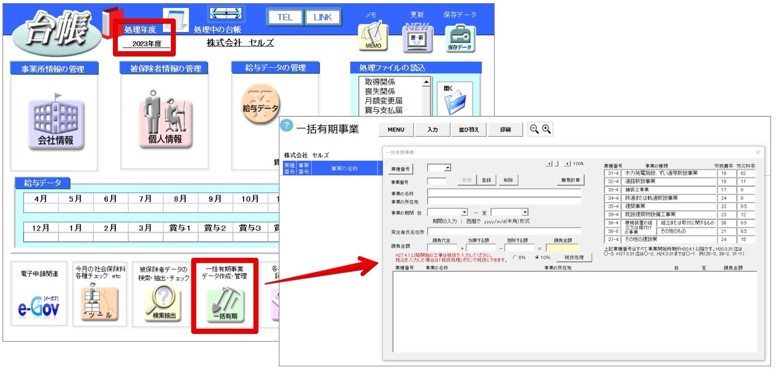Click the 事業番号 input field

436,181
